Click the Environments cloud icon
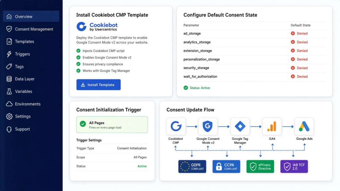Screen dimensions: 340x191 [9, 104]
